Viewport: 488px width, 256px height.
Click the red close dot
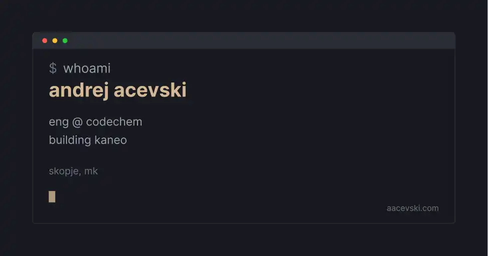pos(45,40)
